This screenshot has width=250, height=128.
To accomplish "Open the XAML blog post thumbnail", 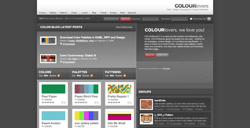I will click(48, 41).
